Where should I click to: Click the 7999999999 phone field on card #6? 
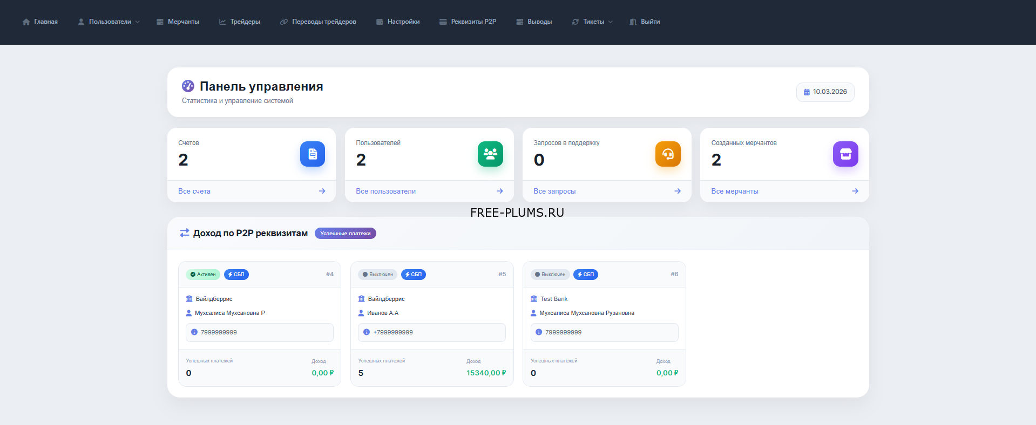click(x=604, y=332)
